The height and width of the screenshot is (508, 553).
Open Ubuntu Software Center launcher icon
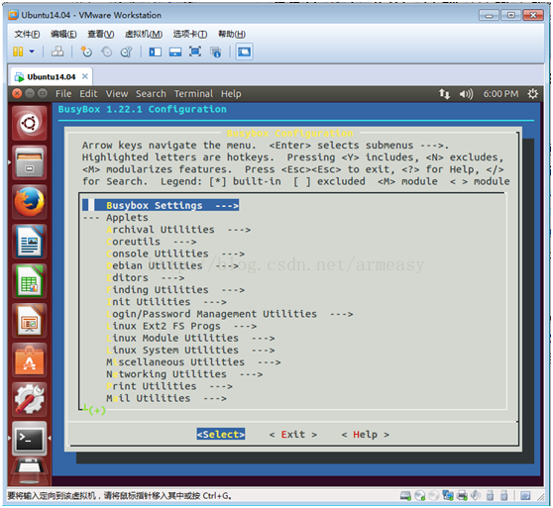point(30,360)
